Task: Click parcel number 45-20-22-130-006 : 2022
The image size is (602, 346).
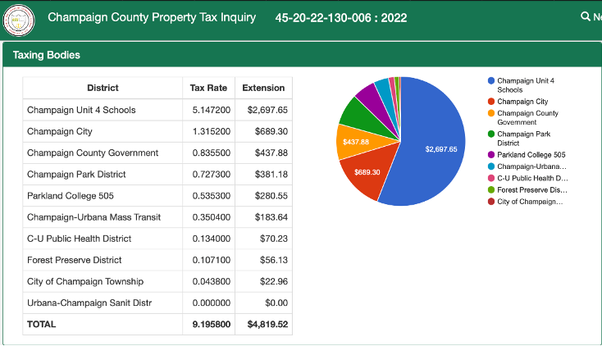Action: tap(341, 18)
